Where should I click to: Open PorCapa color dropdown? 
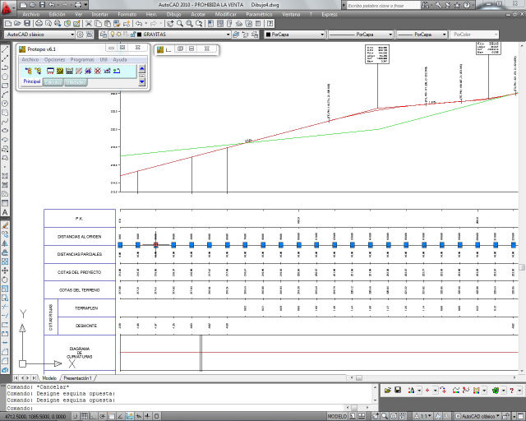coord(322,35)
